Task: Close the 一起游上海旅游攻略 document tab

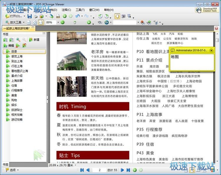Action: click(x=33, y=28)
